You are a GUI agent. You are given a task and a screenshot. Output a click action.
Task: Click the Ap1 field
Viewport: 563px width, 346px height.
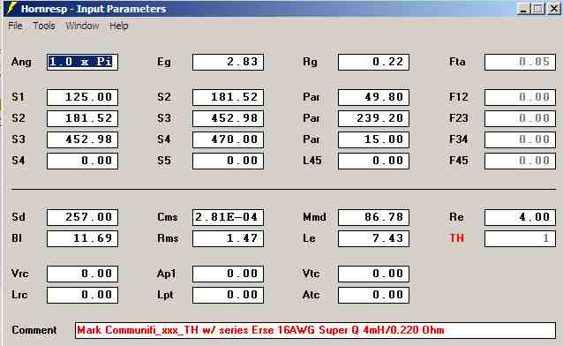point(228,274)
